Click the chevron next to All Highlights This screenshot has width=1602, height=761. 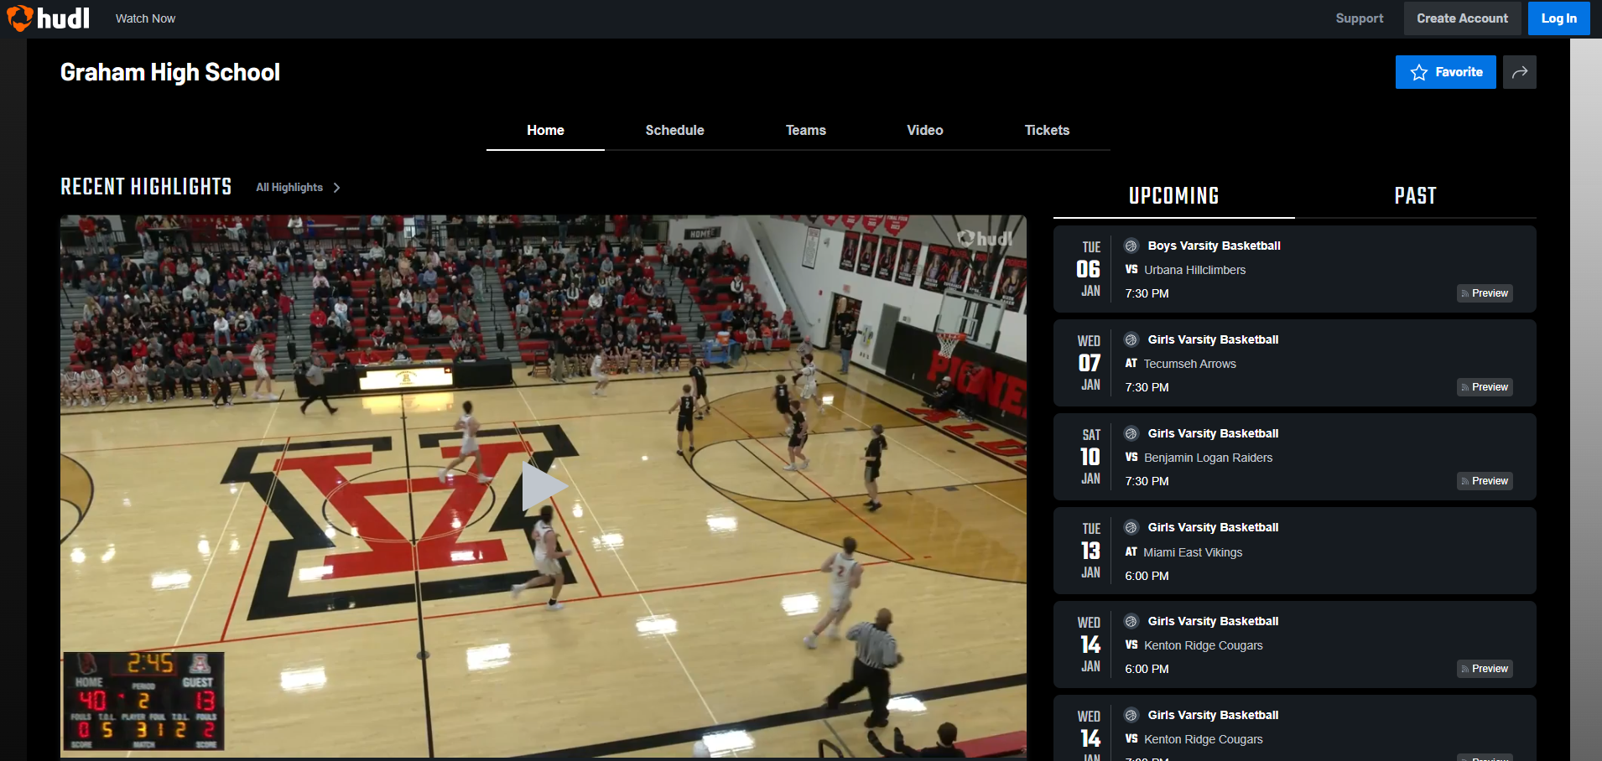click(x=336, y=188)
